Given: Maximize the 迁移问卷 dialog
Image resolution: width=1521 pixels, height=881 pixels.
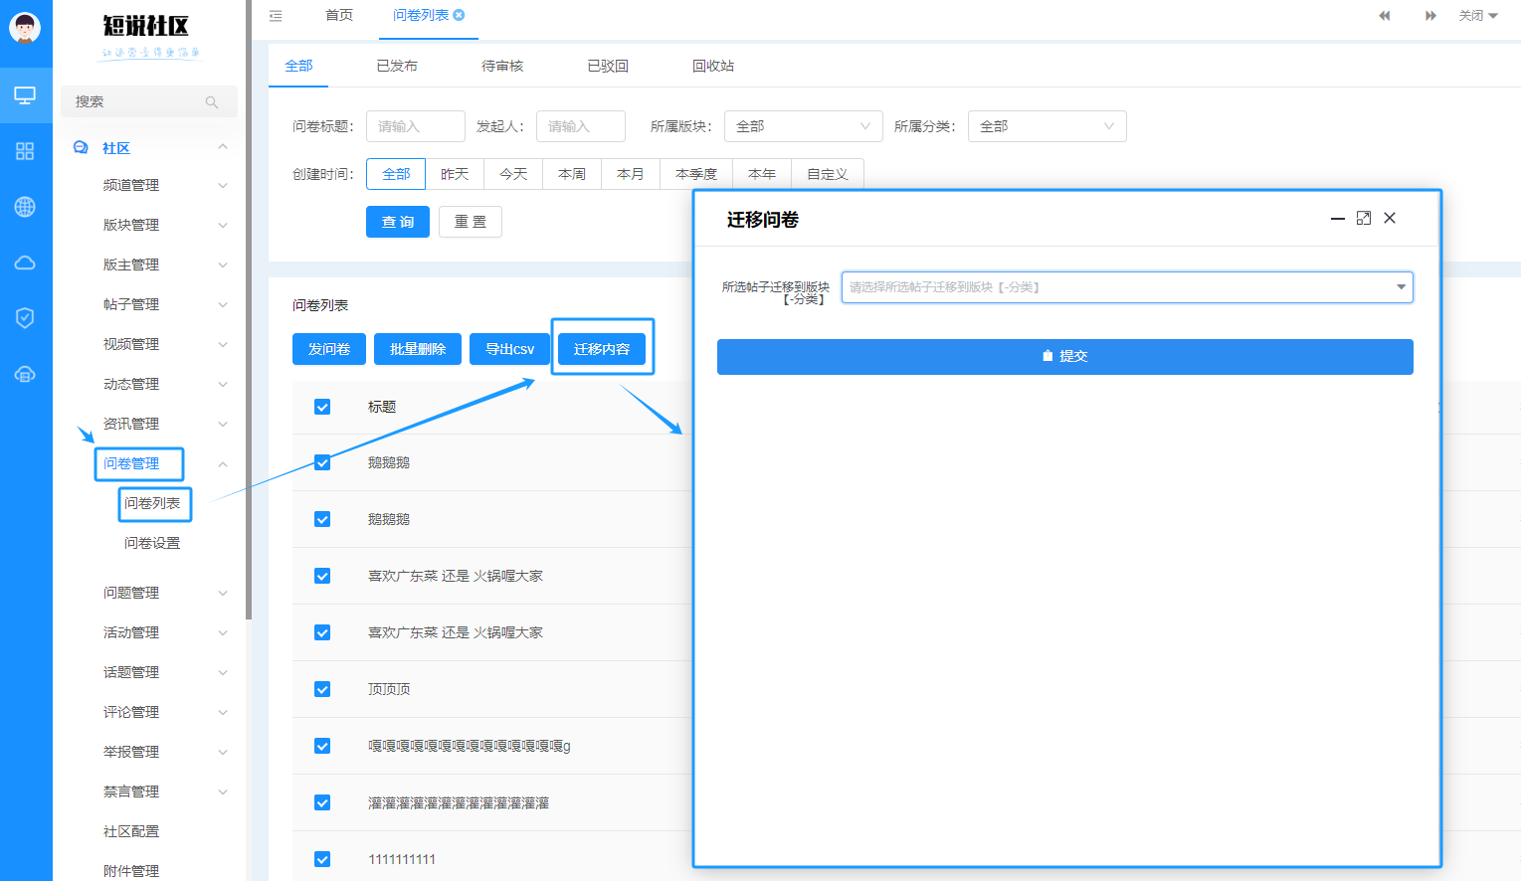Looking at the screenshot, I should [x=1364, y=218].
